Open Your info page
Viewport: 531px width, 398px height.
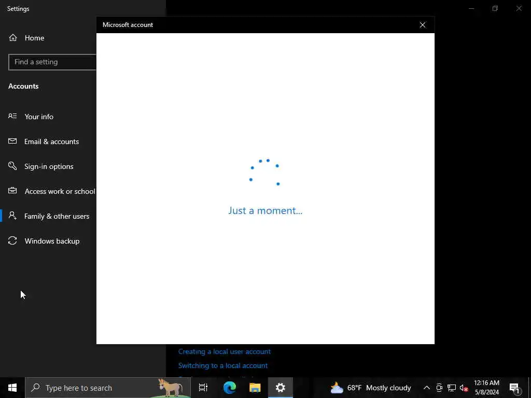[x=38, y=117]
